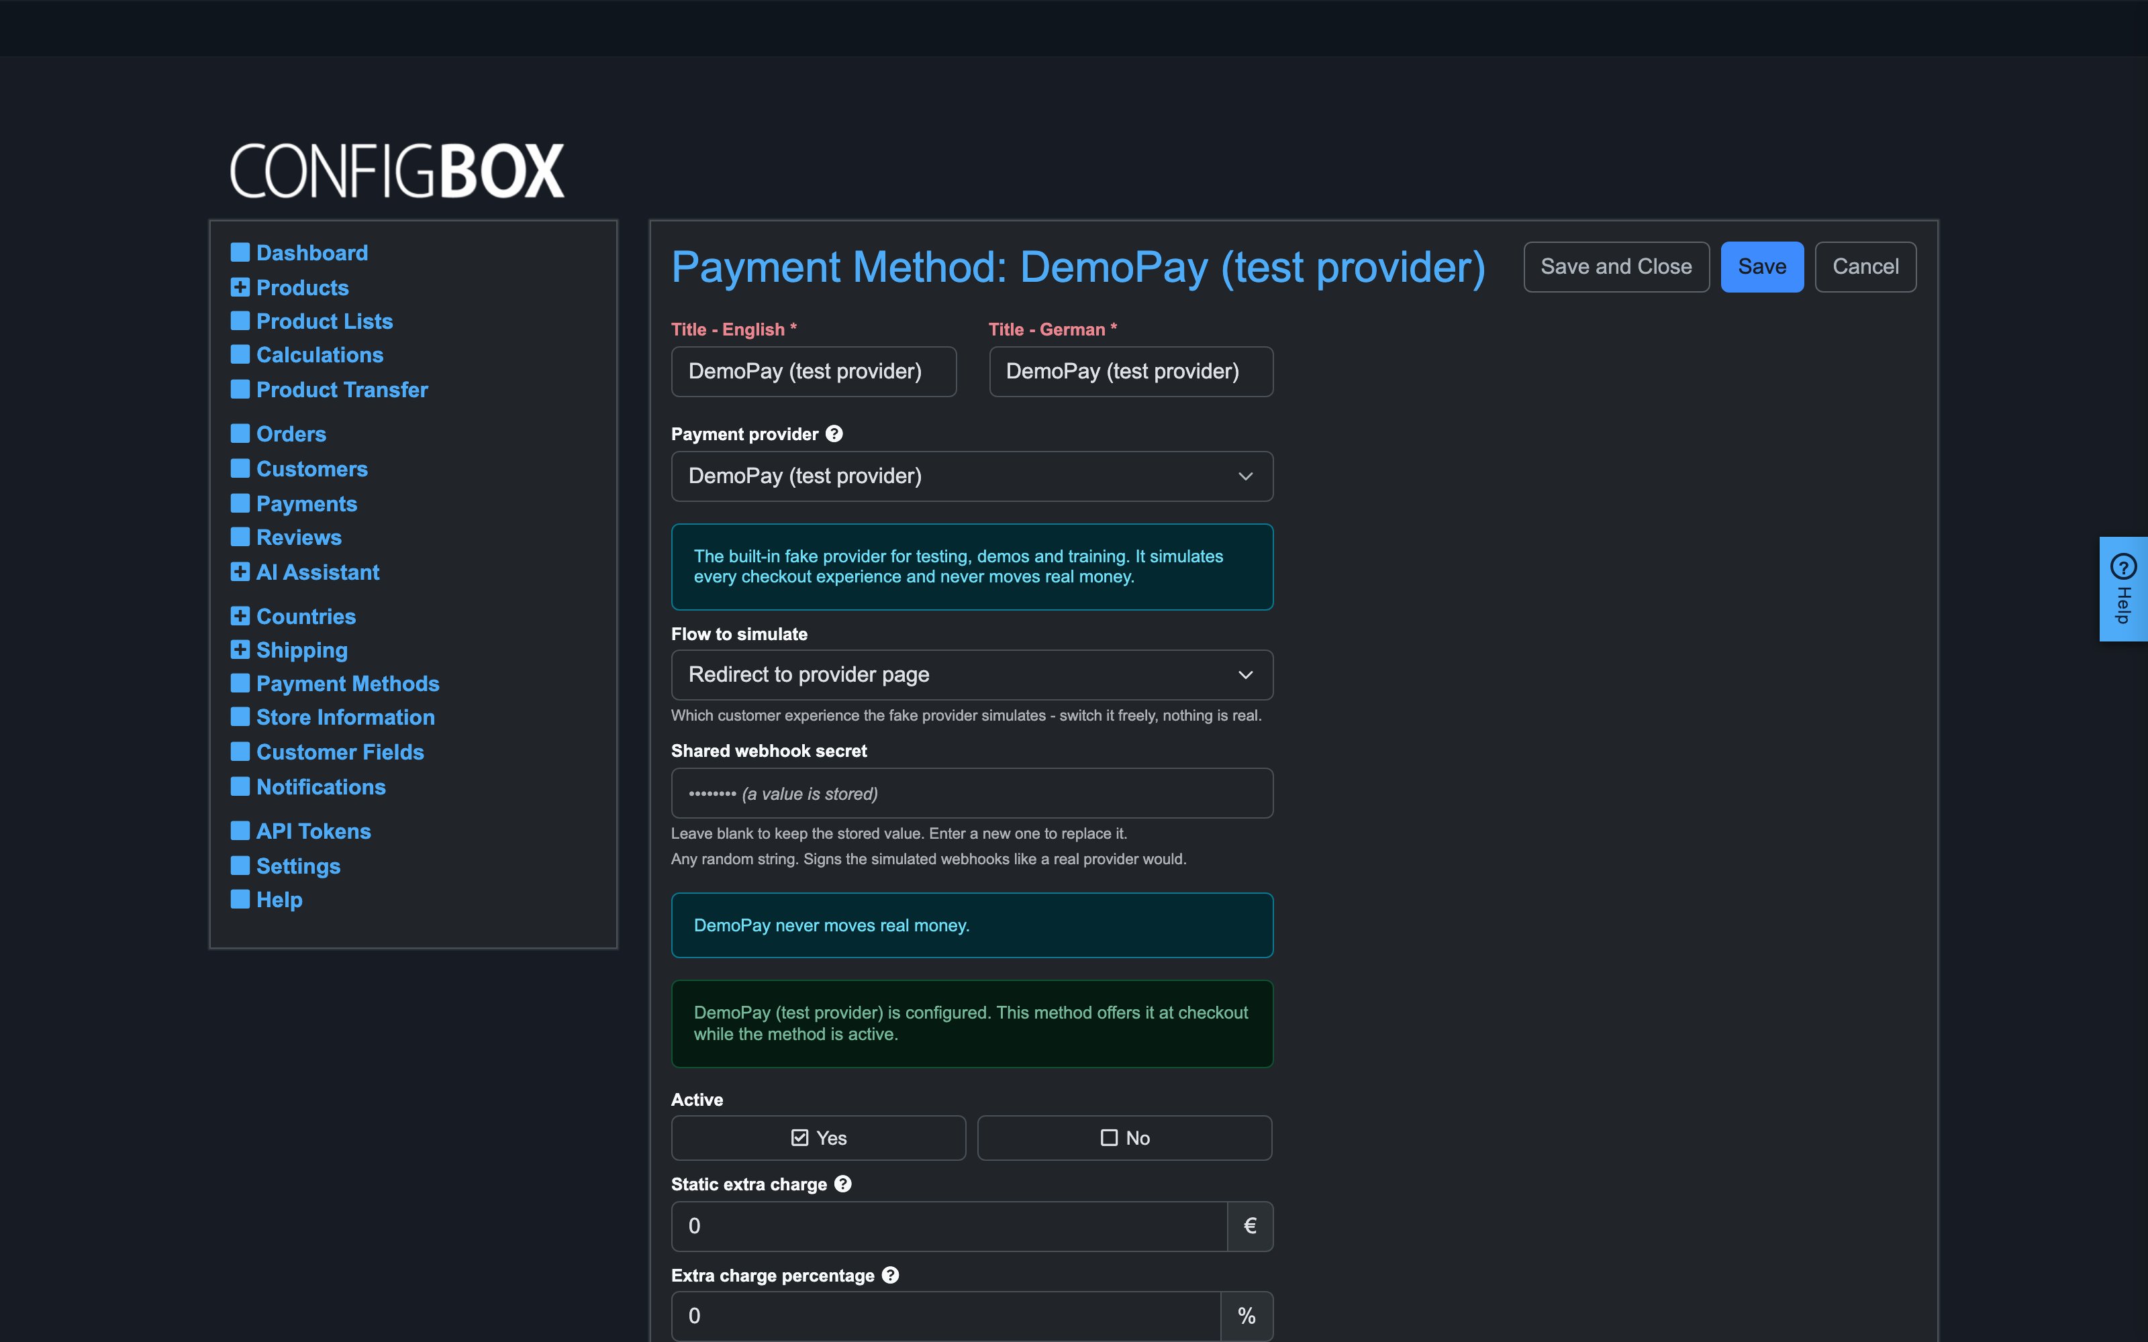Open the Payment provider dropdown
The width and height of the screenshot is (2148, 1342).
[972, 476]
